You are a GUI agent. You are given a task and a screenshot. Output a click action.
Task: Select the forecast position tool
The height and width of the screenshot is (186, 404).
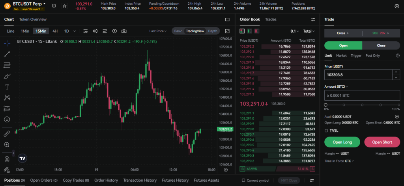(7, 109)
